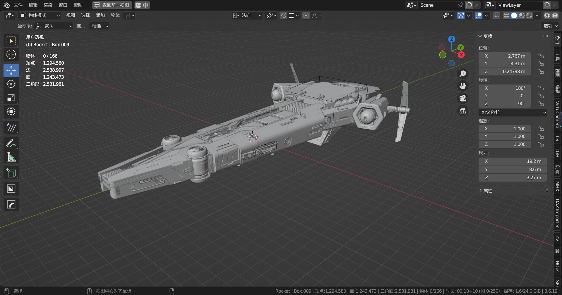Open the 法向 transform orientation dropdown
Viewport: 562px width, 295px height.
click(247, 15)
